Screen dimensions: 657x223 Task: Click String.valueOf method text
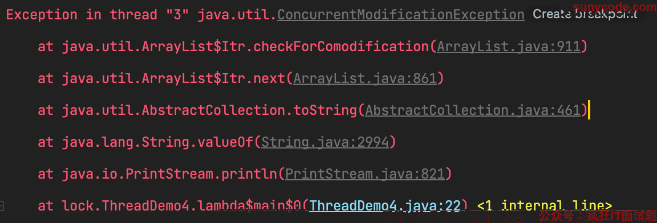[x=198, y=142]
